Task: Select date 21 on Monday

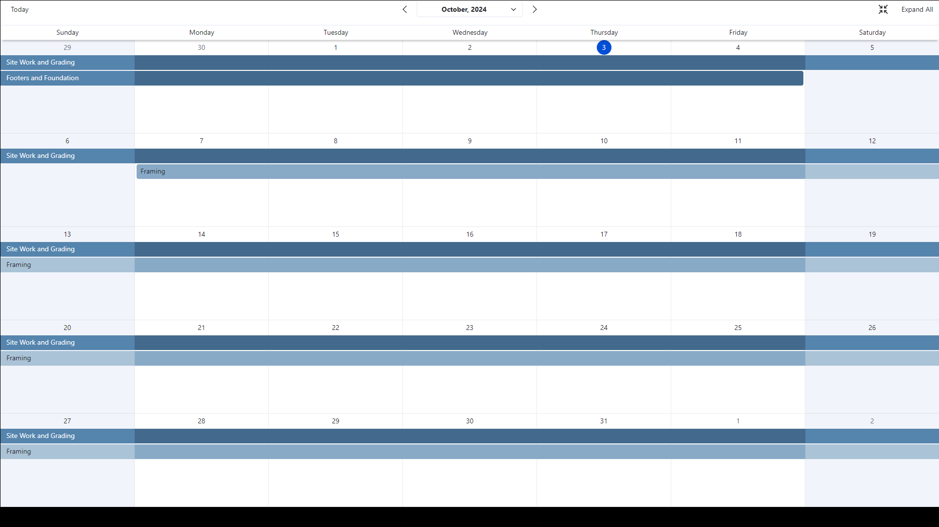Action: click(x=201, y=328)
